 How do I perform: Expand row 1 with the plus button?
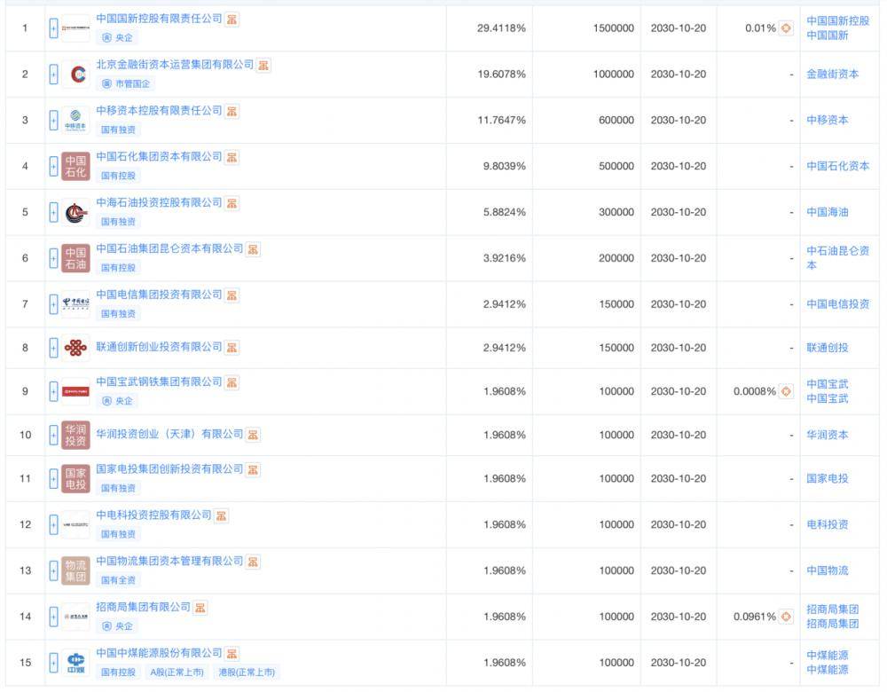pyautogui.click(x=53, y=28)
